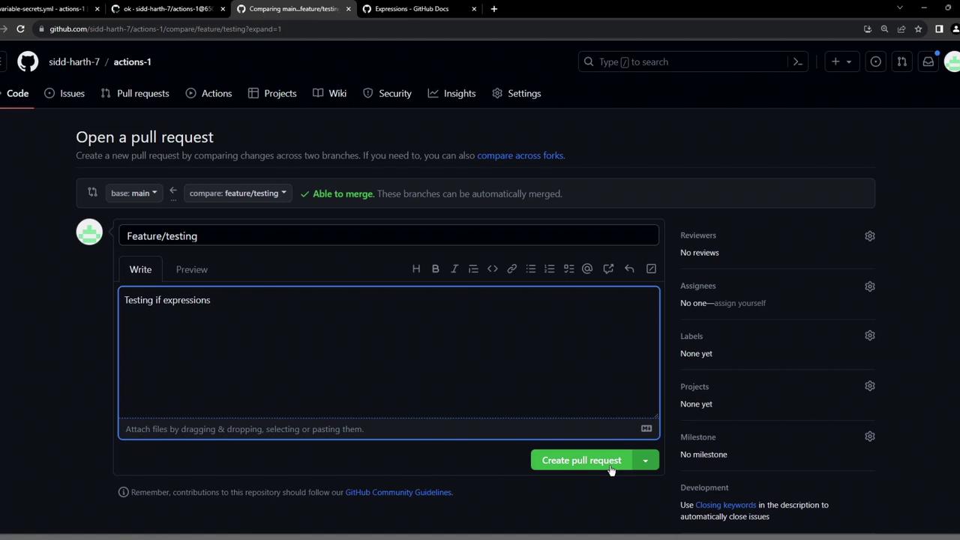Open the Closing keywords link
This screenshot has width=960, height=540.
click(726, 505)
